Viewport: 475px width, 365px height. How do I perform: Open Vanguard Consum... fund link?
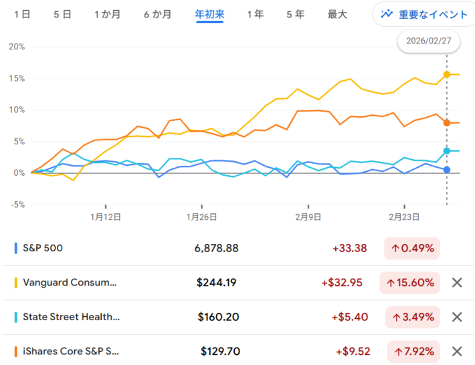pos(71,283)
